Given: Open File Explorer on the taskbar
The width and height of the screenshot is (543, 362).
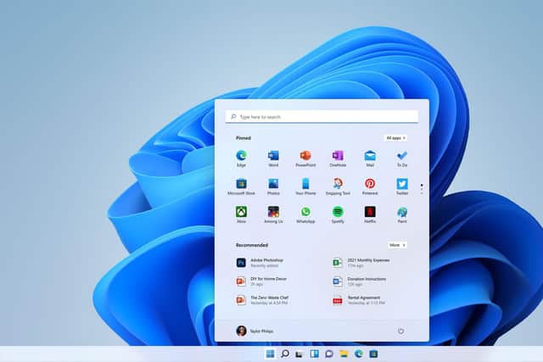Looking at the screenshot, I should pos(344,354).
